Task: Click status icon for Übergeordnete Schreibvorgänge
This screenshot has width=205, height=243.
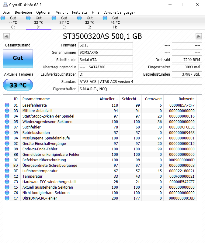Action: (x=7, y=165)
